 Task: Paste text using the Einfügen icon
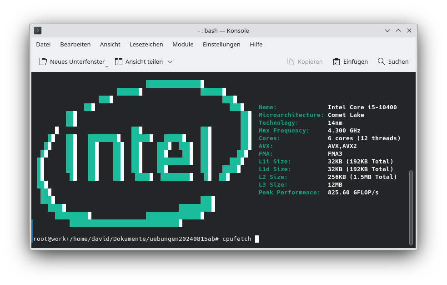click(x=335, y=61)
